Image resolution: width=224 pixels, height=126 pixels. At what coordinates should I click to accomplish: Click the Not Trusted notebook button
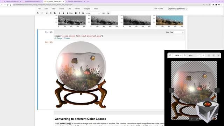[x=159, y=9]
